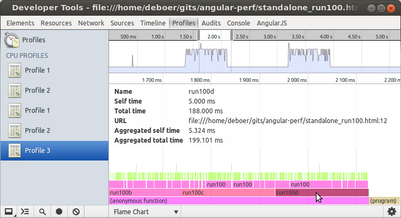Open the Audits tab

click(211, 23)
